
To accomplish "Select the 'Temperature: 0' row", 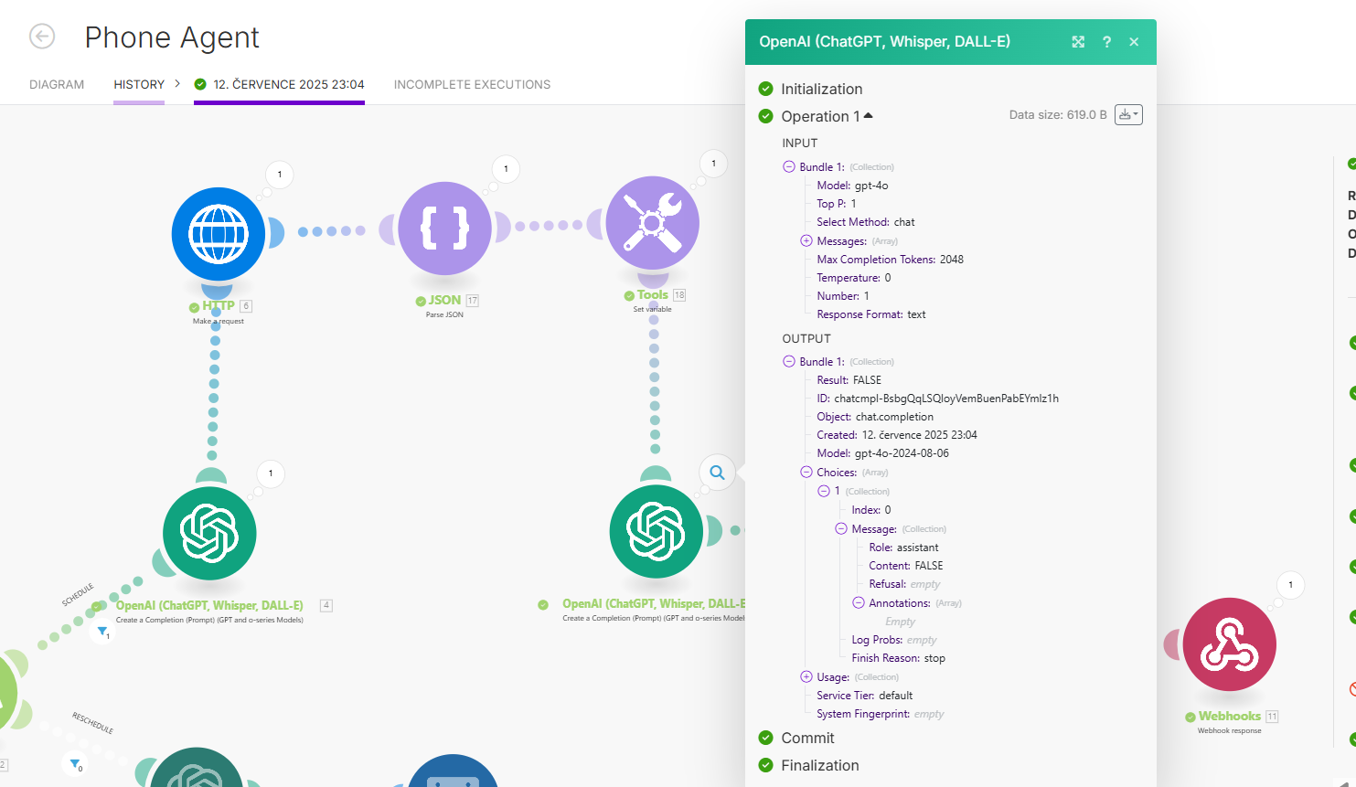I will point(854,278).
